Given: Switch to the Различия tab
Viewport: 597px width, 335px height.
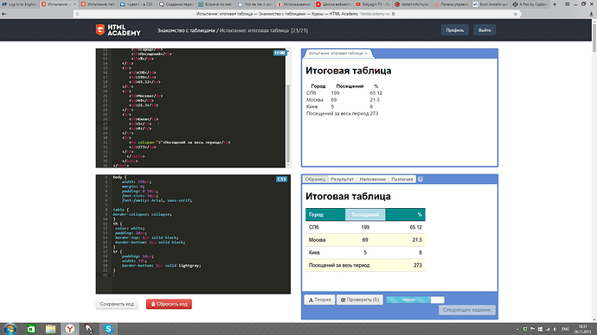Looking at the screenshot, I should coord(402,179).
